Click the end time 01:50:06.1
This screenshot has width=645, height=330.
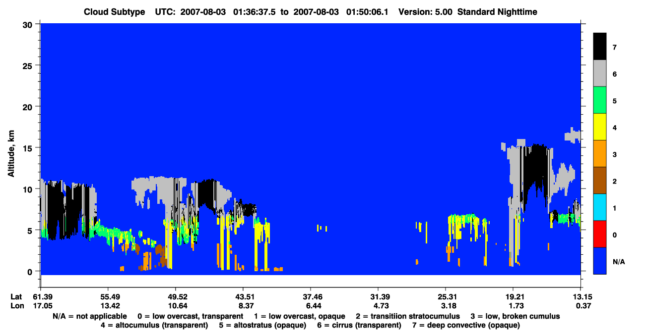click(366, 11)
